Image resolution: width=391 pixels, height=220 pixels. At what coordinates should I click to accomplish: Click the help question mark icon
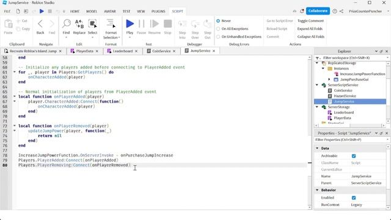coord(335,11)
